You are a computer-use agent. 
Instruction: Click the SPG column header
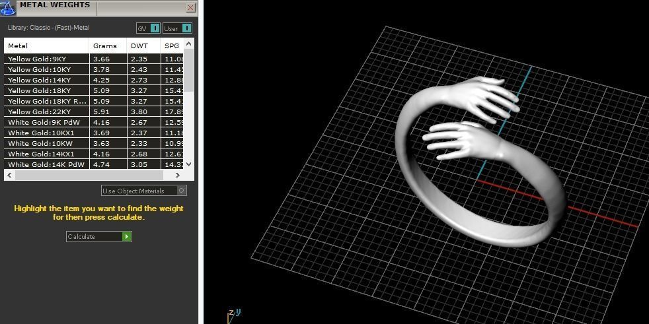pos(172,46)
